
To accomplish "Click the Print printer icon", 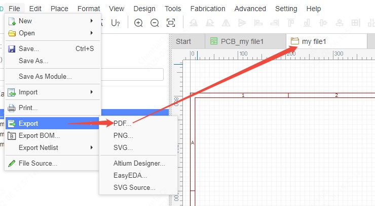I will tap(12, 108).
